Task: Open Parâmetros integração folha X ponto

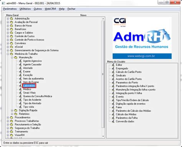Action: click(x=135, y=86)
